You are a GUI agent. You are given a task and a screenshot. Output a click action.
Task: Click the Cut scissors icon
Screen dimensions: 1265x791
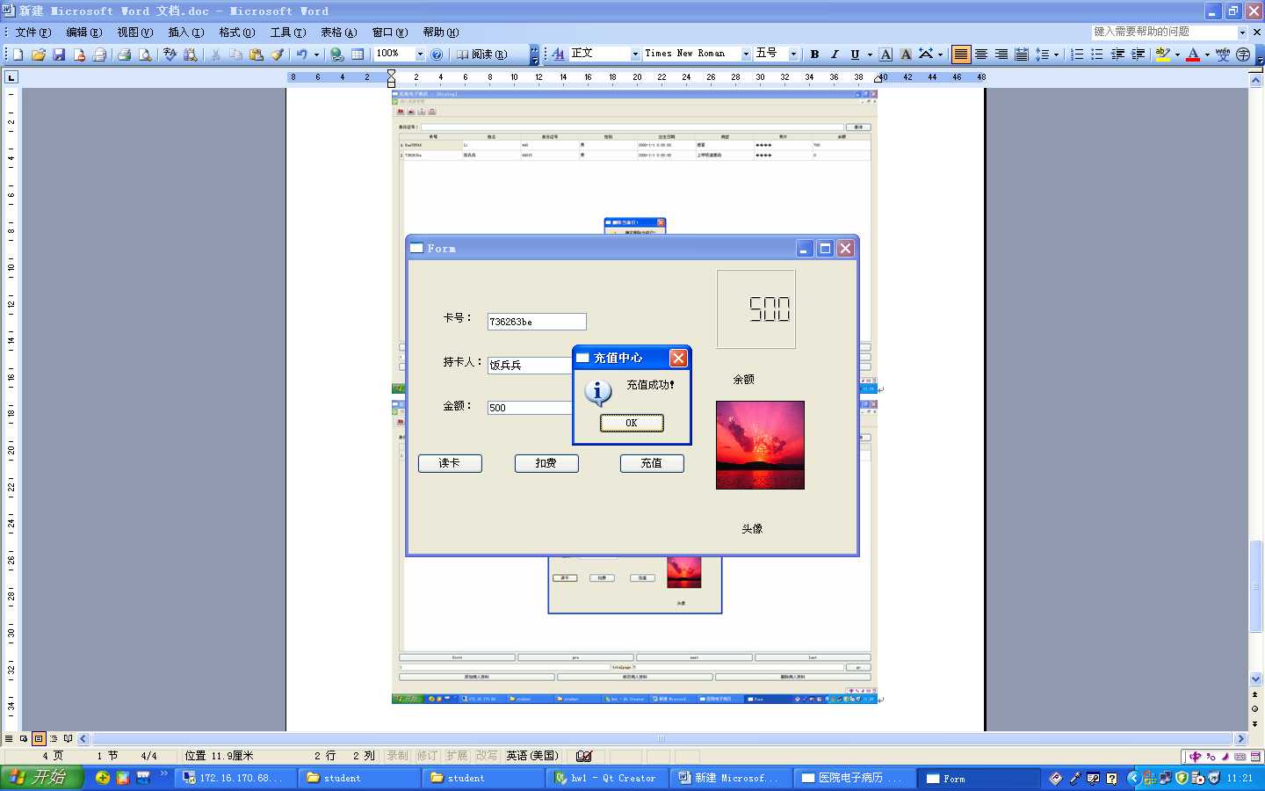[215, 54]
